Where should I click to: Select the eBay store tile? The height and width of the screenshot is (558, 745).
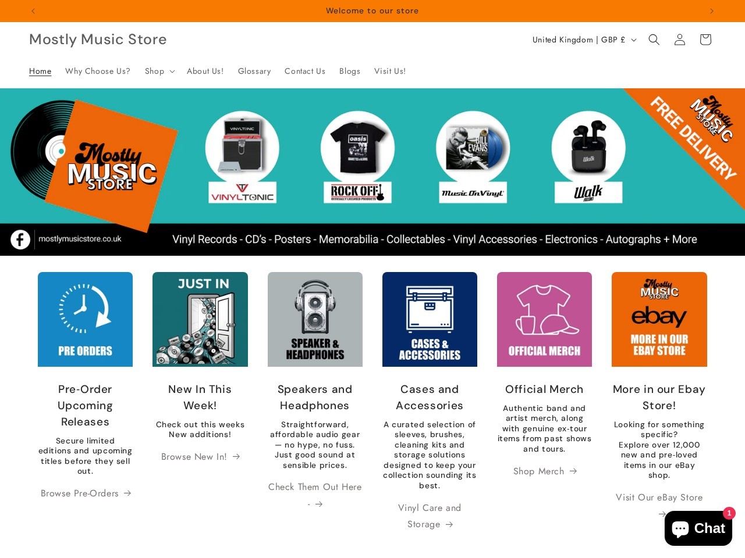coord(659,319)
